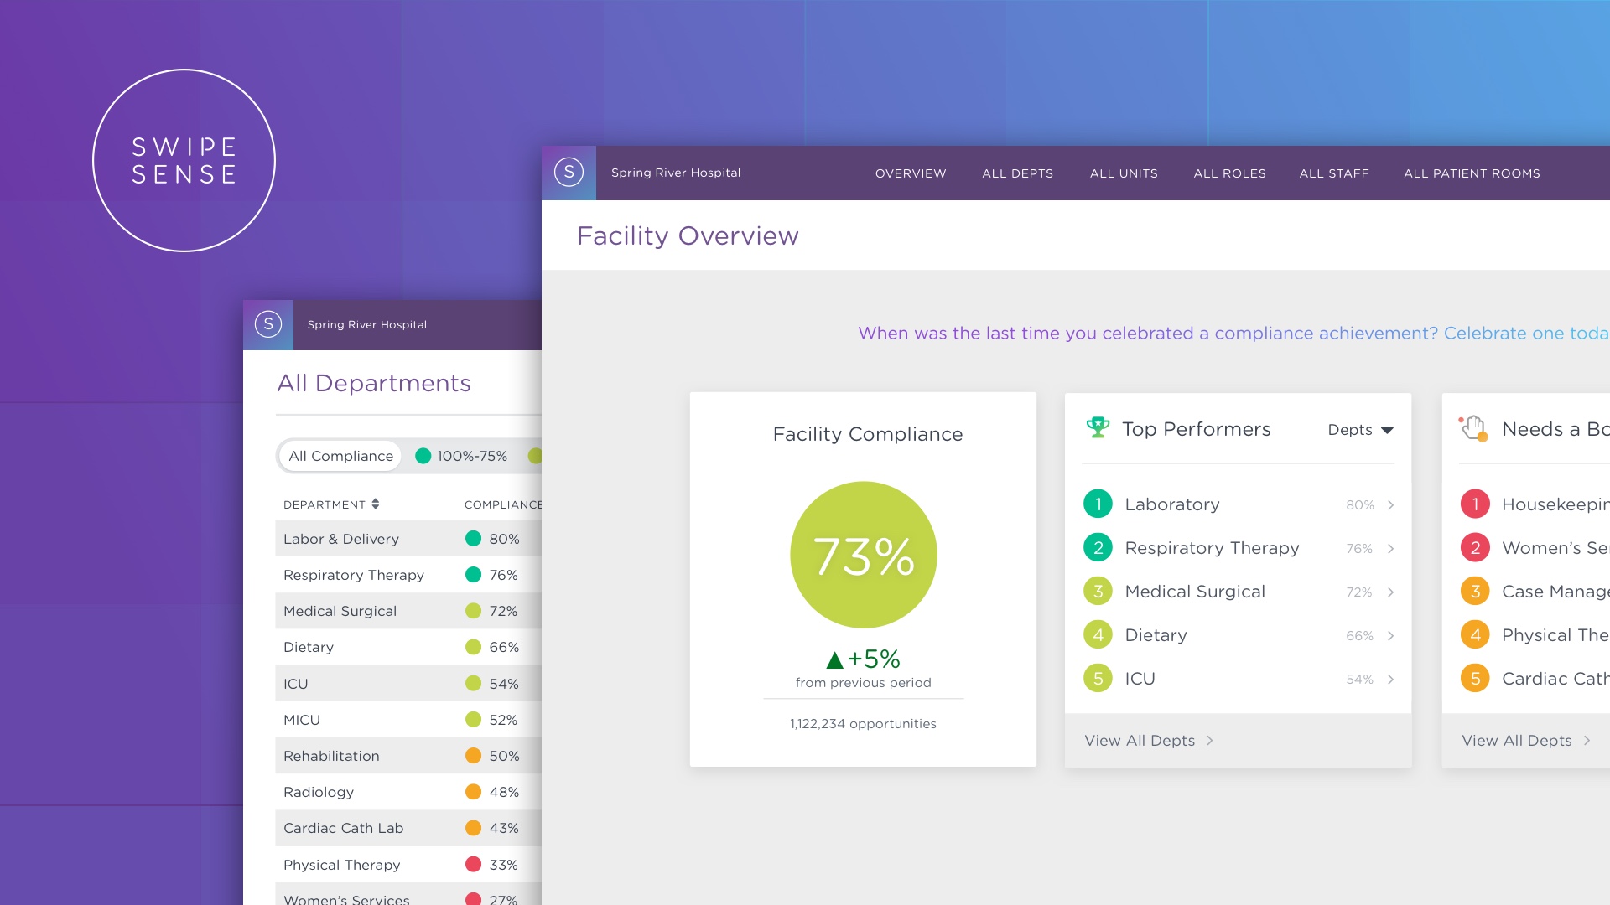Click the orange number 5 badge beside Cardiac Cath

point(1475,679)
